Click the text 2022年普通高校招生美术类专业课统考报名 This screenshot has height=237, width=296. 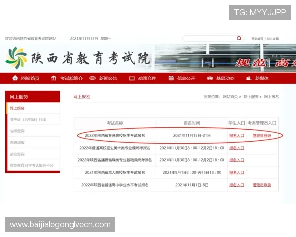(x=115, y=148)
